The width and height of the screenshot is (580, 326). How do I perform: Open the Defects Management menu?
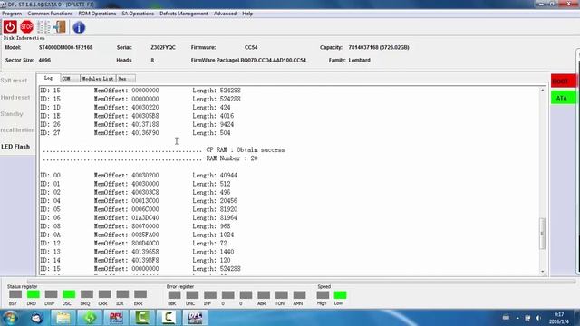(183, 14)
